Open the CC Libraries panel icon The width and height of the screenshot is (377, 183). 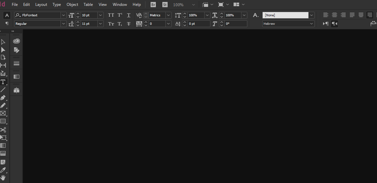pyautogui.click(x=16, y=41)
